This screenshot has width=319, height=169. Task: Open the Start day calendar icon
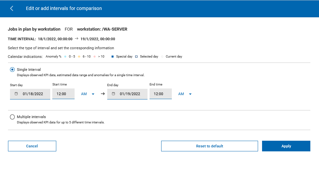click(x=16, y=94)
